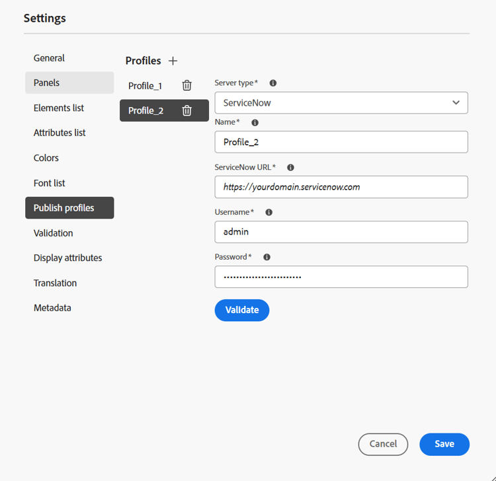The image size is (496, 481).
Task: Select Profile_1 in the profiles list
Action: (x=145, y=86)
